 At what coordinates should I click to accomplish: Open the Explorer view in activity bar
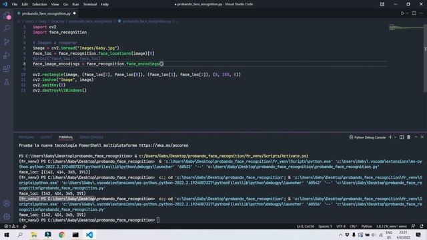[x=7, y=16]
